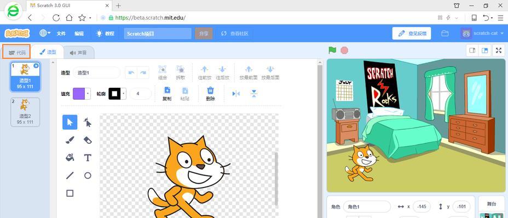Open the 轮廓 outline color swatch
Viewport: 508px width, 218px height.
(x=117, y=94)
